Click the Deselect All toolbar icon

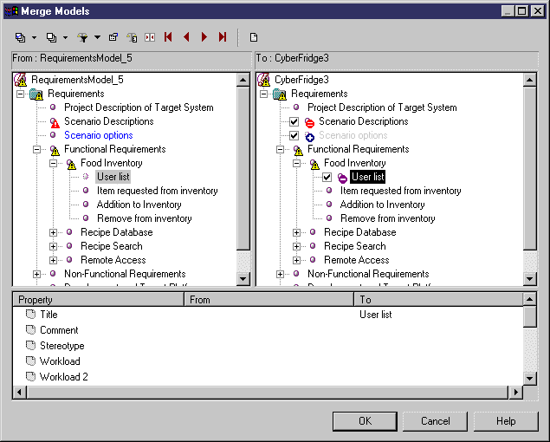coord(52,37)
